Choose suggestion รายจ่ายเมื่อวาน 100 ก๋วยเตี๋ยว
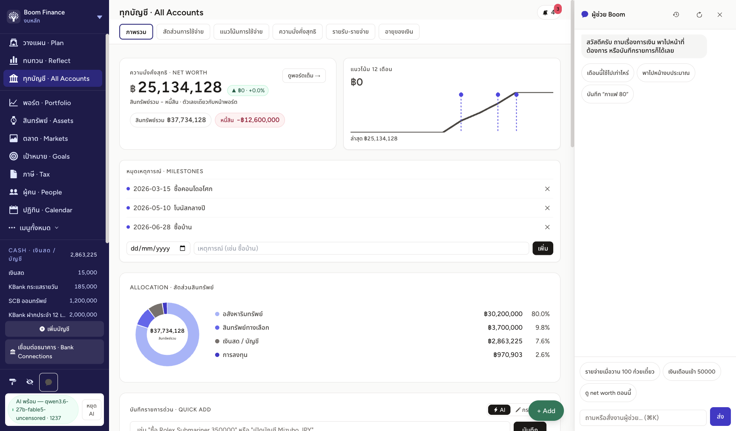This screenshot has height=431, width=736. point(620,371)
